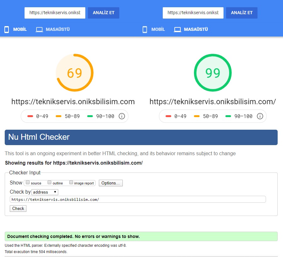Click the 'Checker Input' legend label
The height and width of the screenshot is (260, 283).
[x=25, y=173]
